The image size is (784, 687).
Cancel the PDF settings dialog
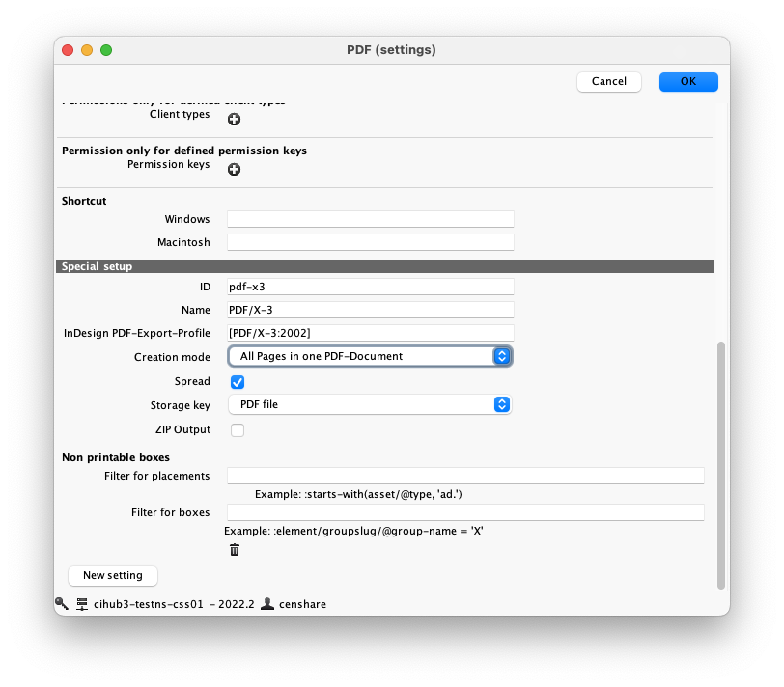coord(609,81)
